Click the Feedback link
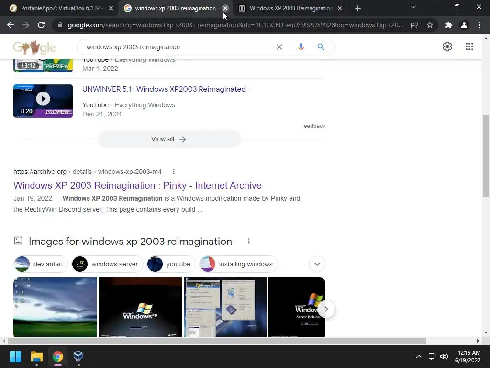Image resolution: width=490 pixels, height=368 pixels. pyautogui.click(x=312, y=126)
